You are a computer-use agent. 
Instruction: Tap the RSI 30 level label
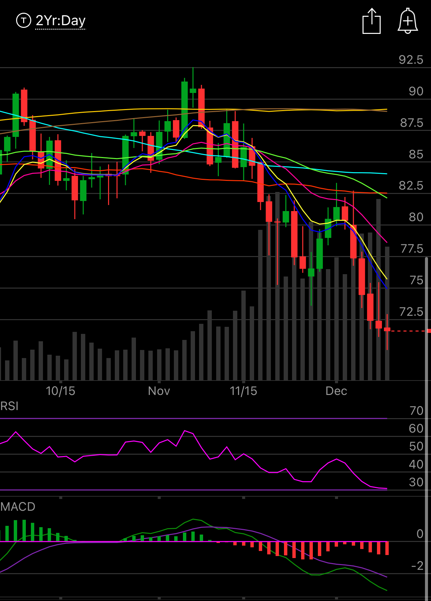(416, 482)
